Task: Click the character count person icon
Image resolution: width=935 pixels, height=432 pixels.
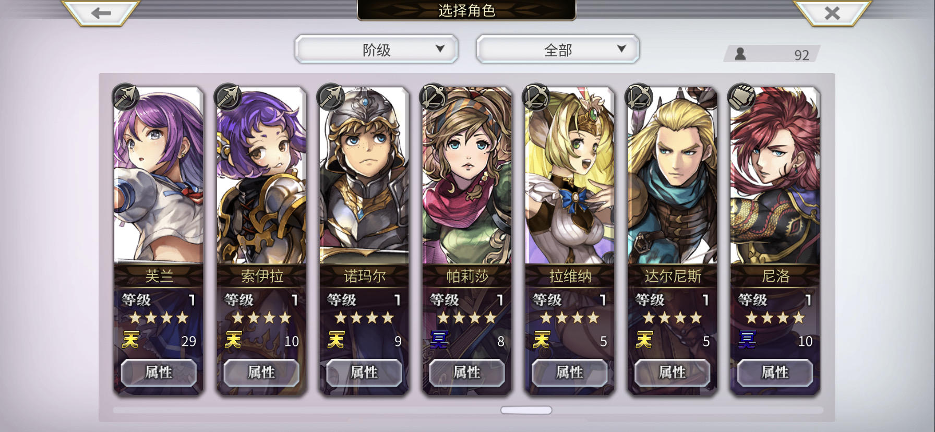Action: point(740,54)
